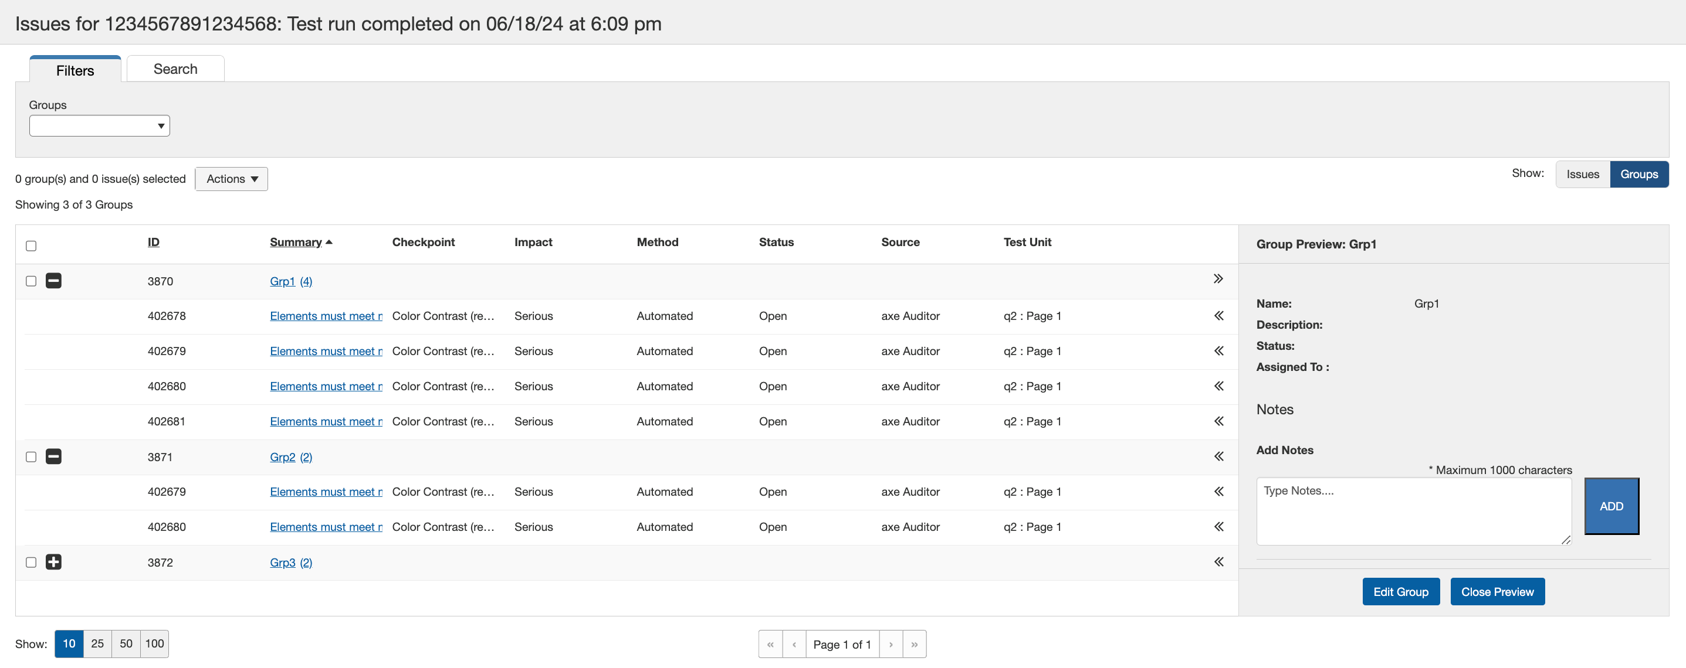Open preview chevron for Grp3 row
Image resolution: width=1686 pixels, height=668 pixels.
1218,562
